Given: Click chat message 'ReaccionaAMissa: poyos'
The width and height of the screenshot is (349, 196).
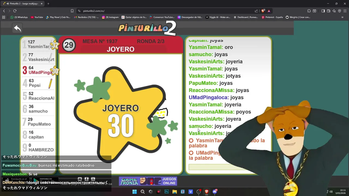Looking at the screenshot, I should (220, 112).
